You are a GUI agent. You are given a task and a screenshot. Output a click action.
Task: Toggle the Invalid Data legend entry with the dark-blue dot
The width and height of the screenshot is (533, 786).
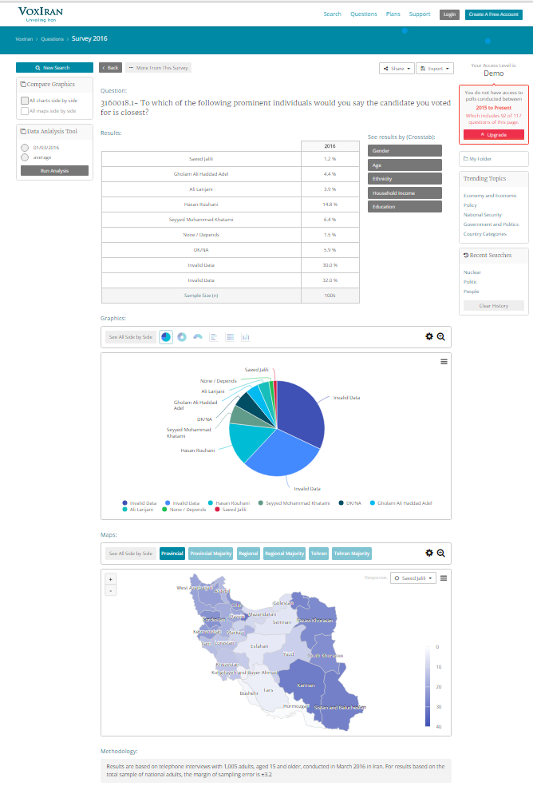pos(140,502)
